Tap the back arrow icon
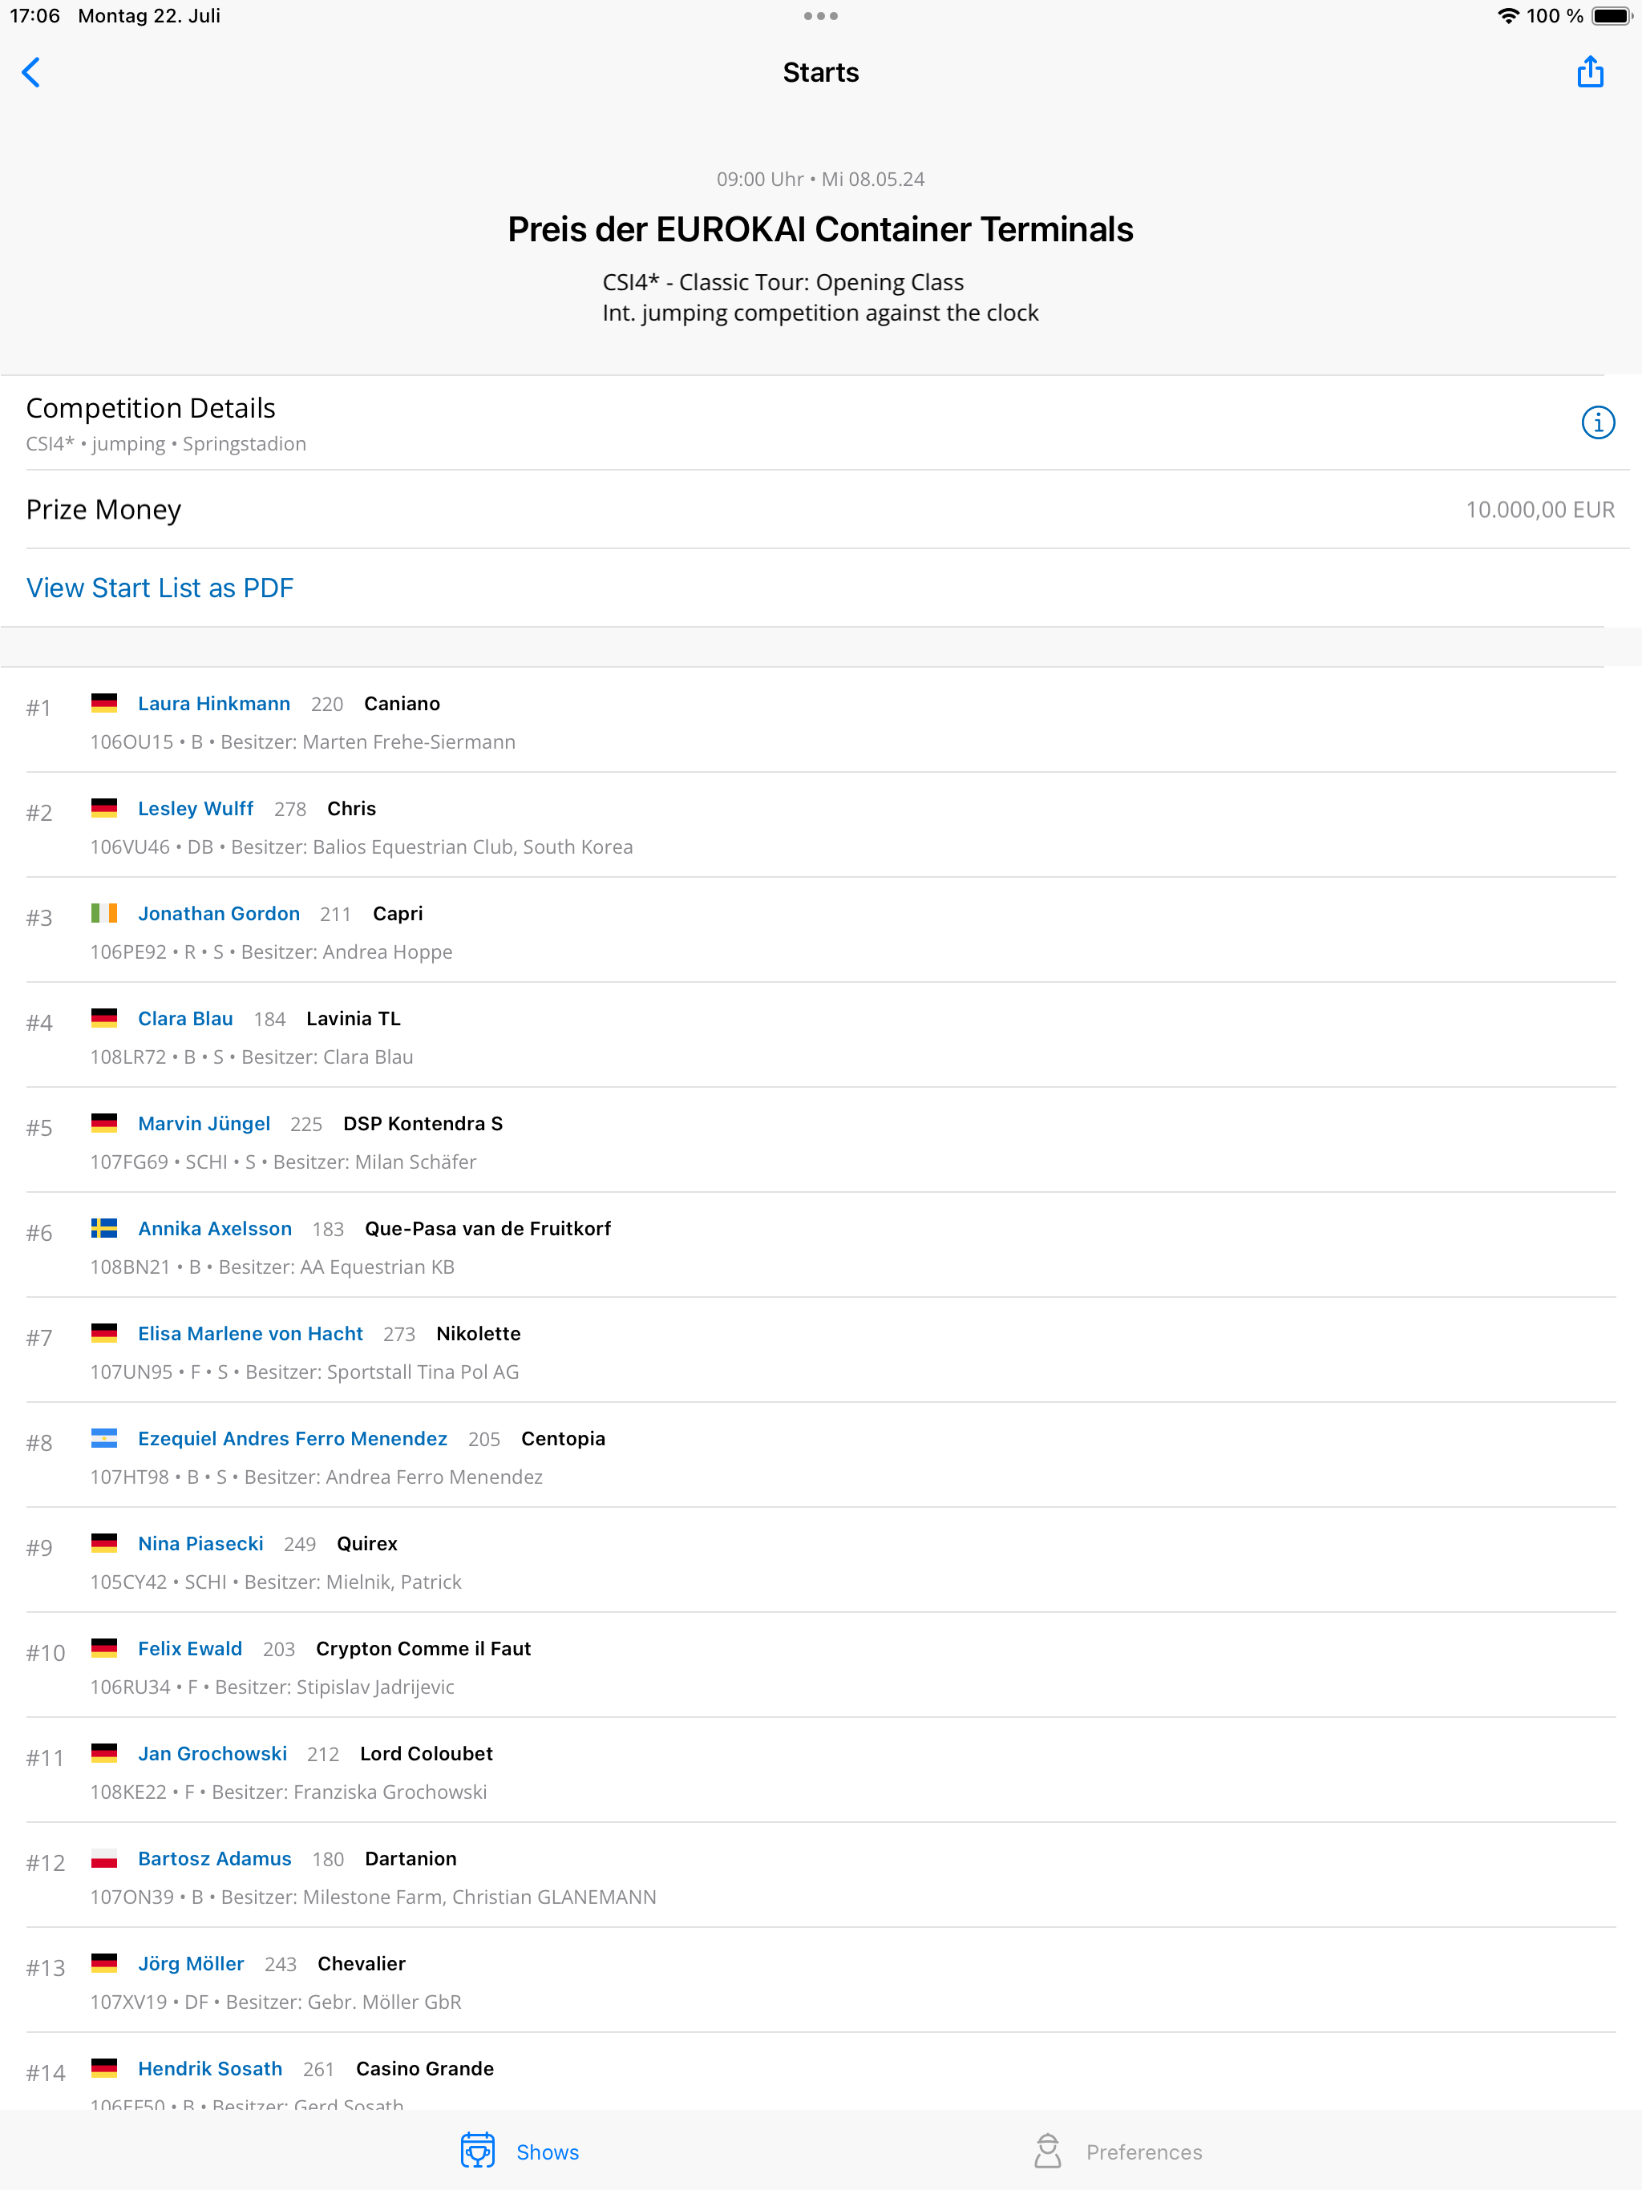The height and width of the screenshot is (2190, 1642). [32, 72]
